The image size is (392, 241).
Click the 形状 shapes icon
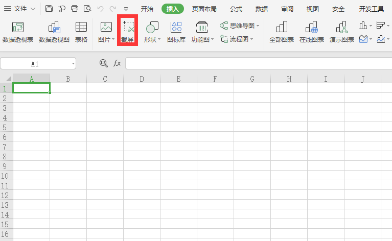(152, 27)
